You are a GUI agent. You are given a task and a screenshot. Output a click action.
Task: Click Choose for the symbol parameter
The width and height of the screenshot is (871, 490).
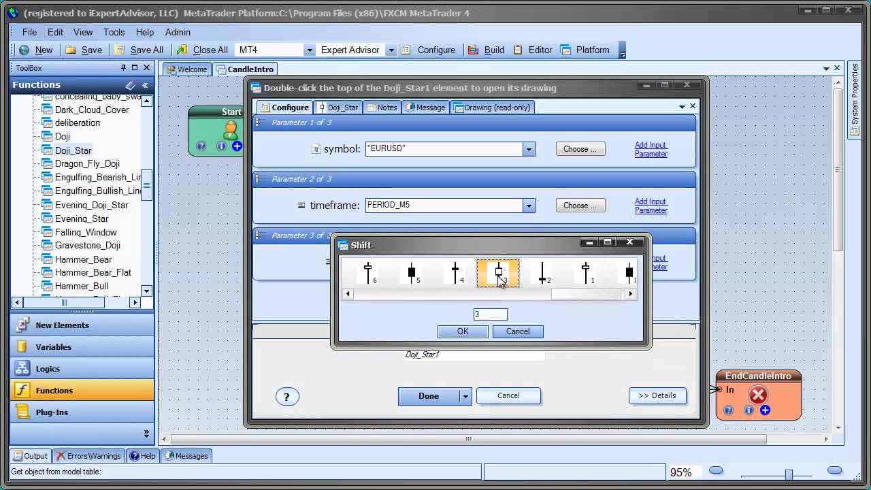click(580, 149)
